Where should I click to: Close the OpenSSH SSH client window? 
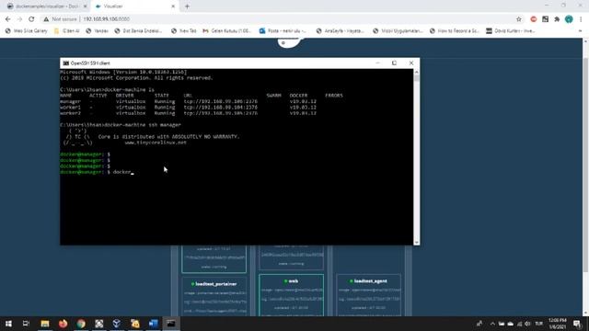point(411,63)
